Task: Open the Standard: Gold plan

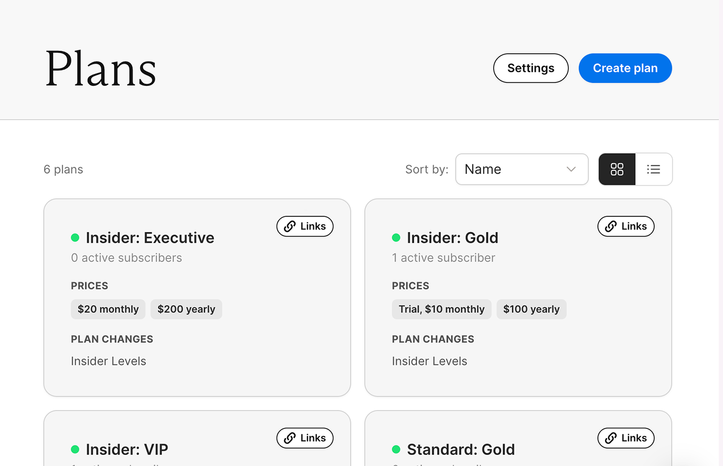Action: click(461, 449)
